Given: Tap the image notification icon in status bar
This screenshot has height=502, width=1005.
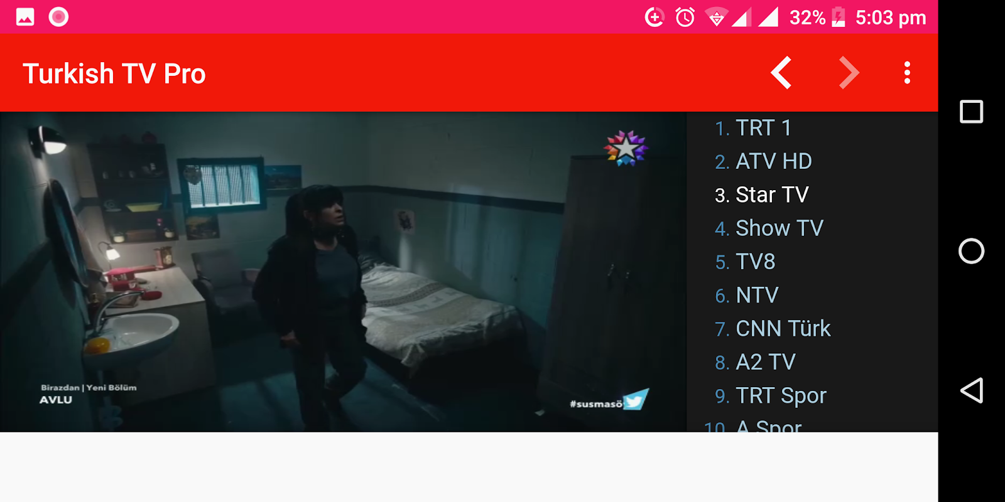Looking at the screenshot, I should coord(25,17).
